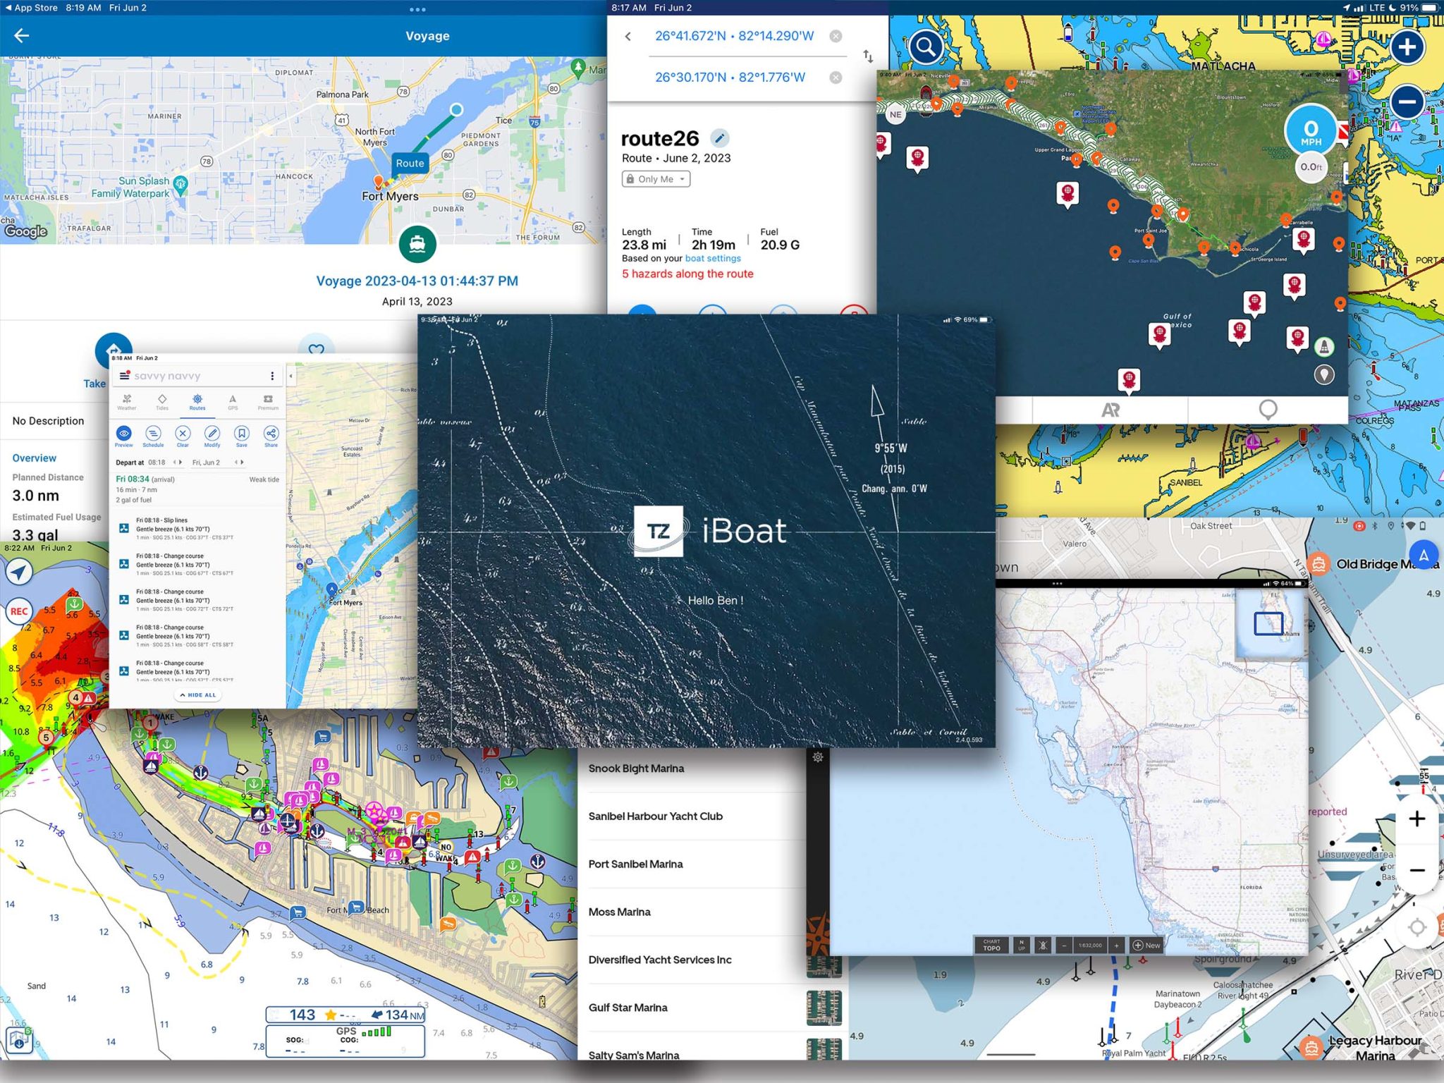Switch to the Weather tab
The height and width of the screenshot is (1083, 1444).
coord(127,402)
